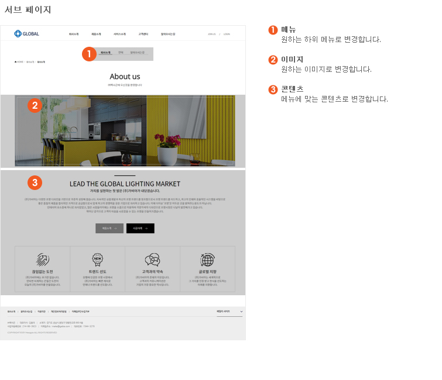Click the 끊임없는 도전 card title
The width and height of the screenshot is (442, 380).
[42, 272]
